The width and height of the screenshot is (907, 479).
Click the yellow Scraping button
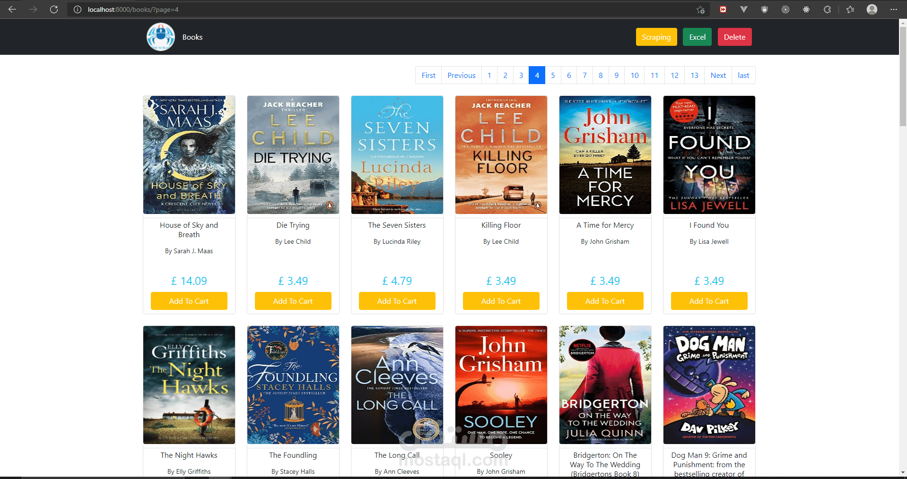click(656, 37)
